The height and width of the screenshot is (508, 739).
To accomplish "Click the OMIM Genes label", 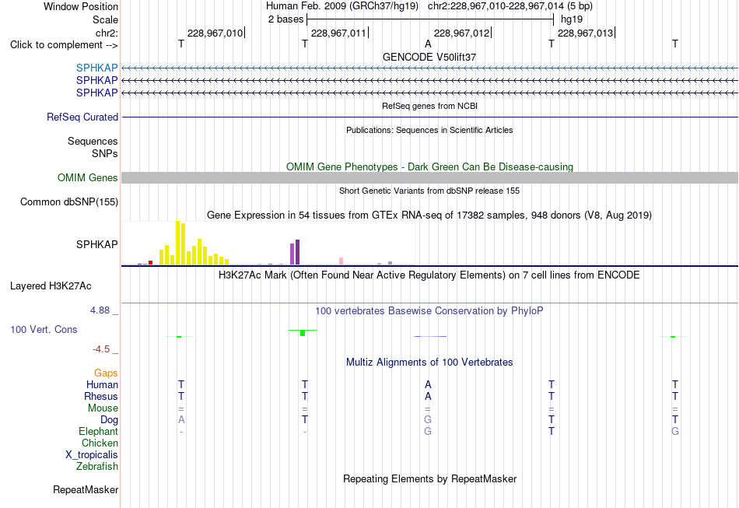I will pos(88,177).
